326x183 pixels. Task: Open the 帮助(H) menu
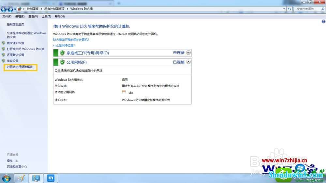60,16
